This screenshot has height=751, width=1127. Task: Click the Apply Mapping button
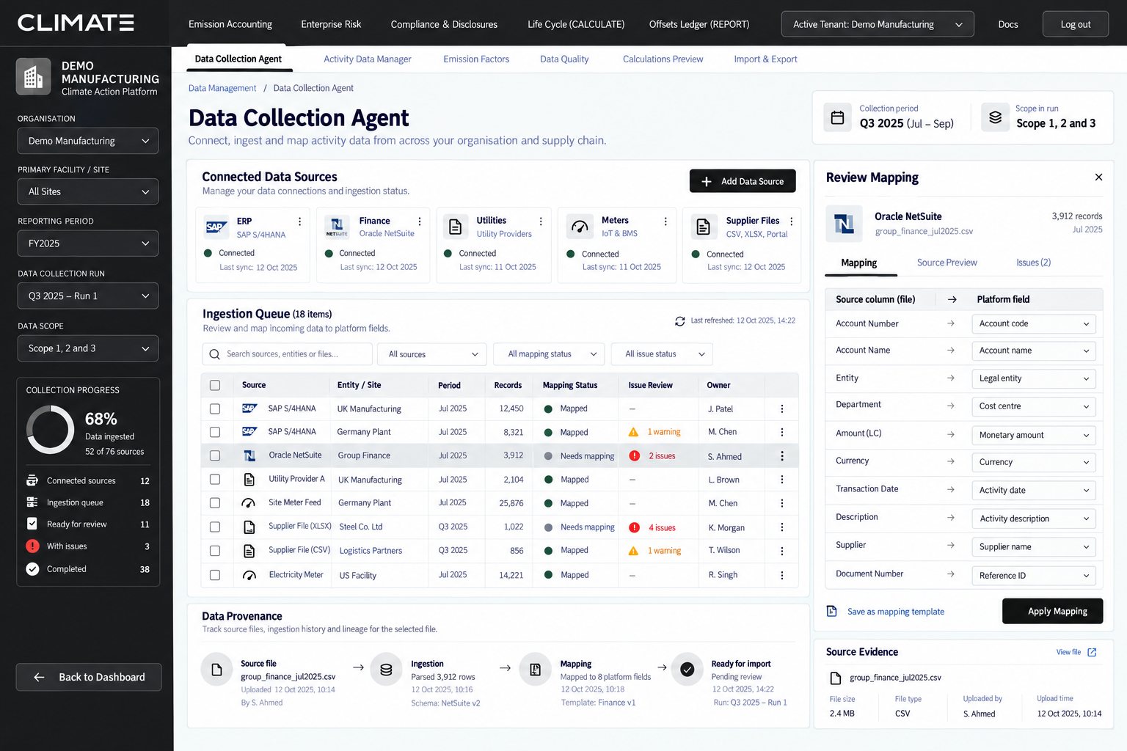1052,611
